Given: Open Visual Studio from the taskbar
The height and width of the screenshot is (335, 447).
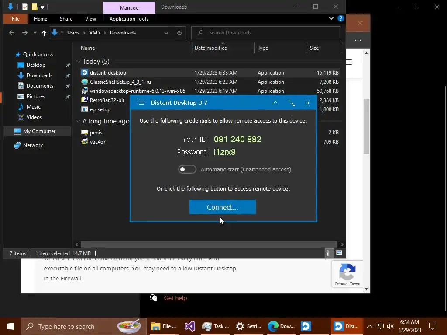Looking at the screenshot, I should tap(190, 326).
